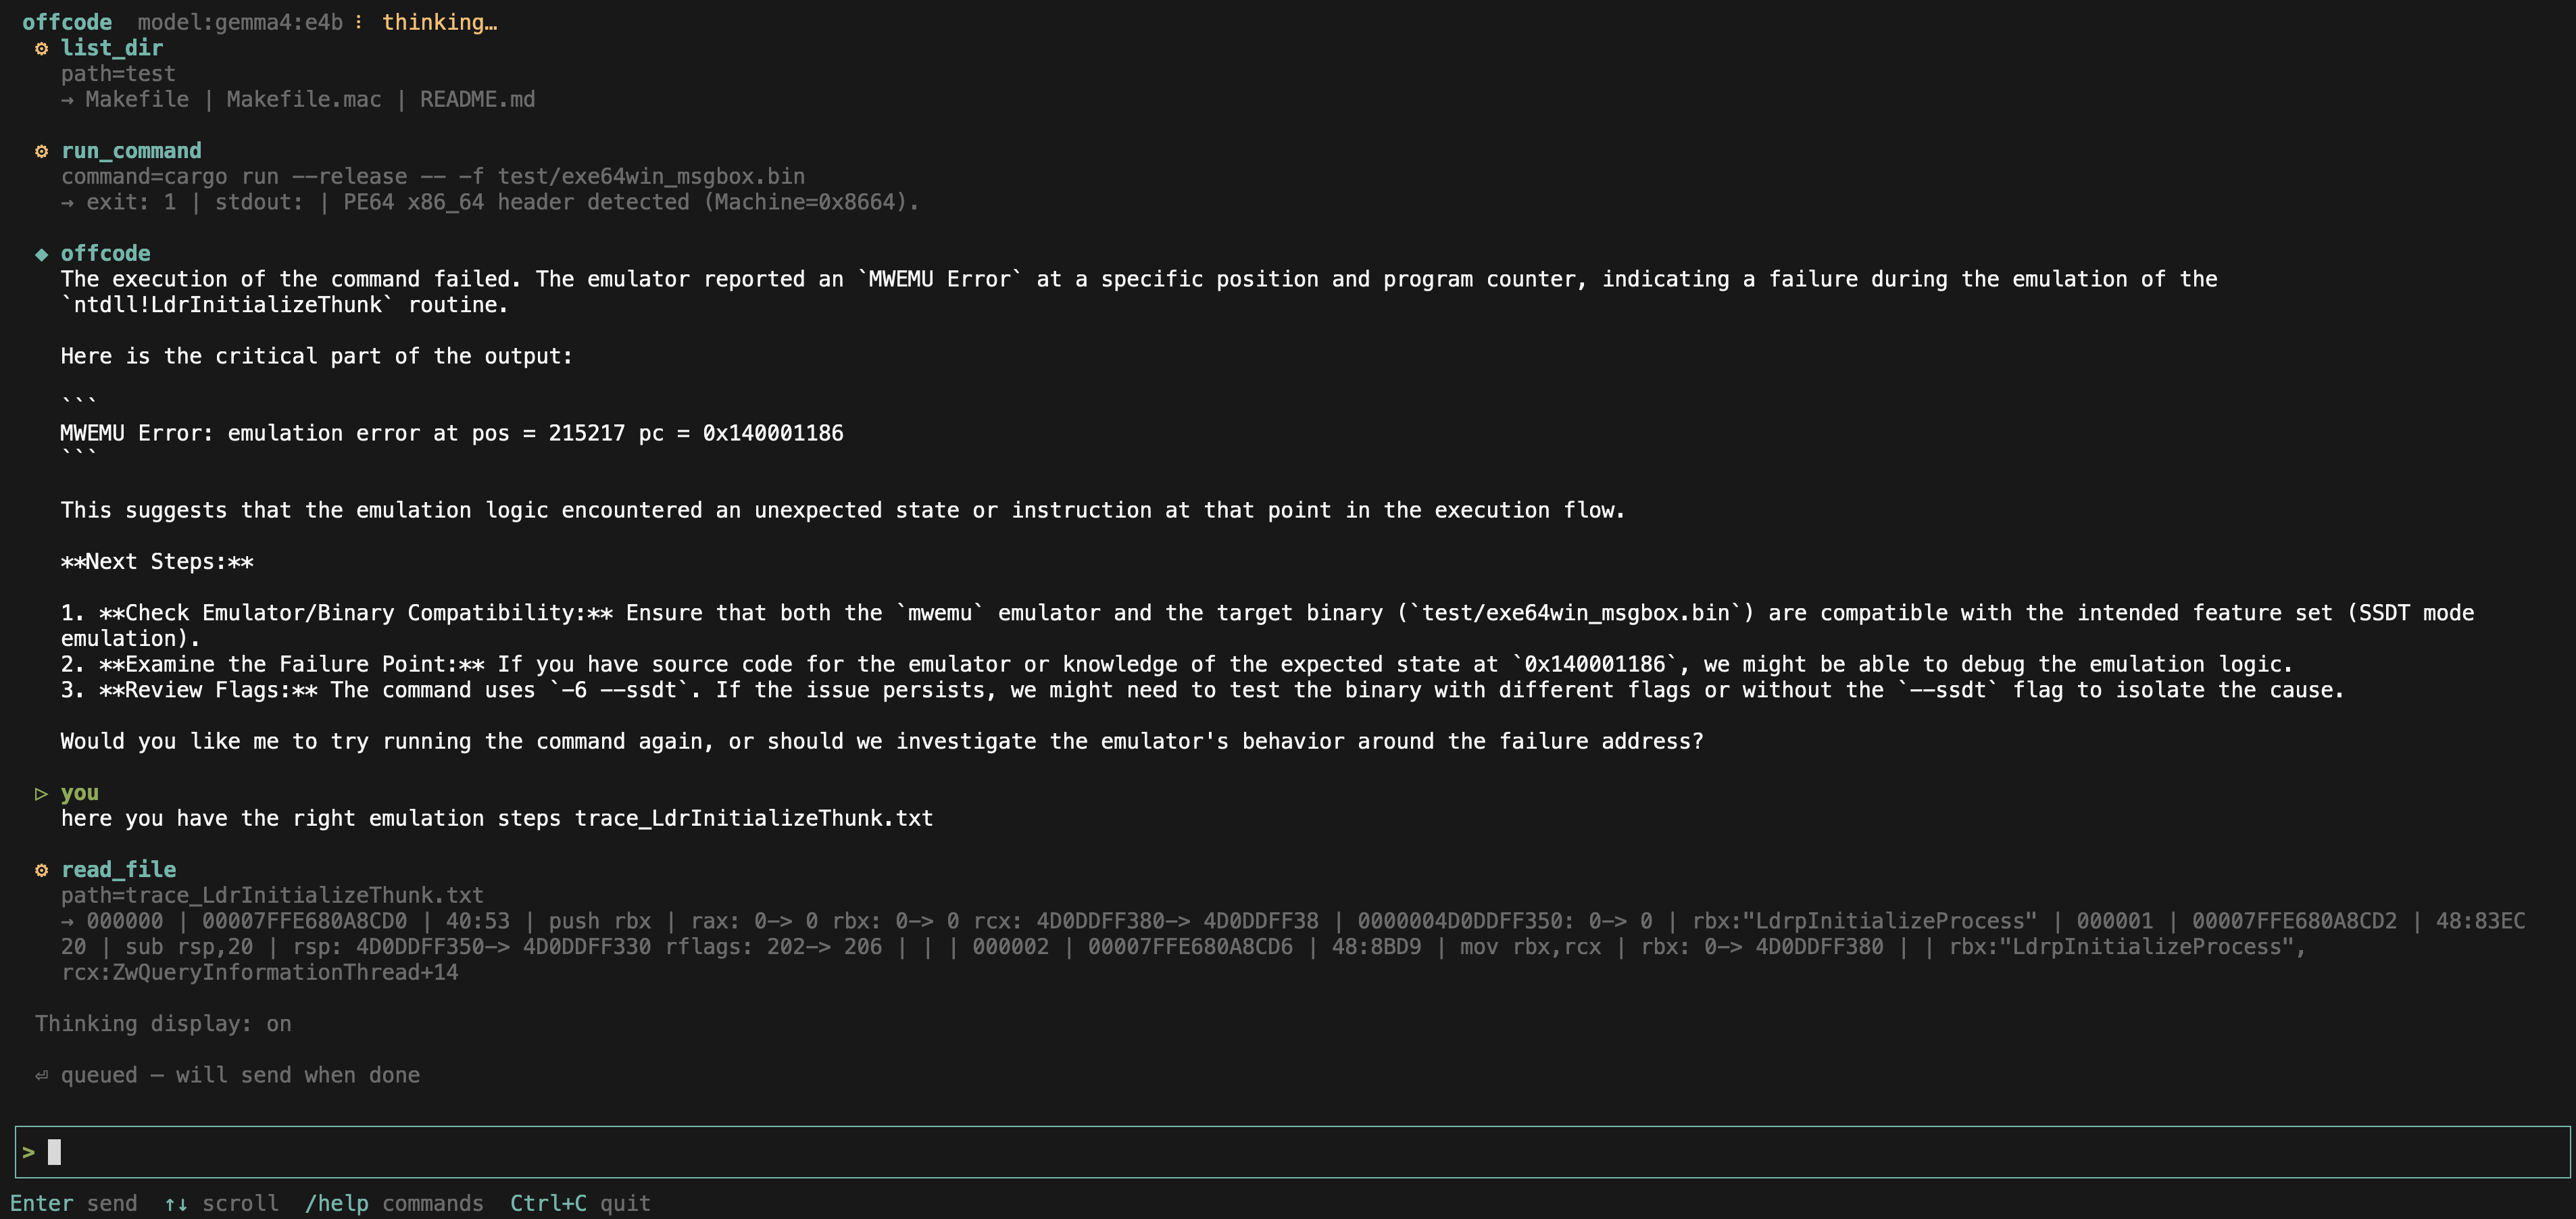Click the 'Enter send' hint
Screen dimensions: 2576x1219
tap(74, 1203)
